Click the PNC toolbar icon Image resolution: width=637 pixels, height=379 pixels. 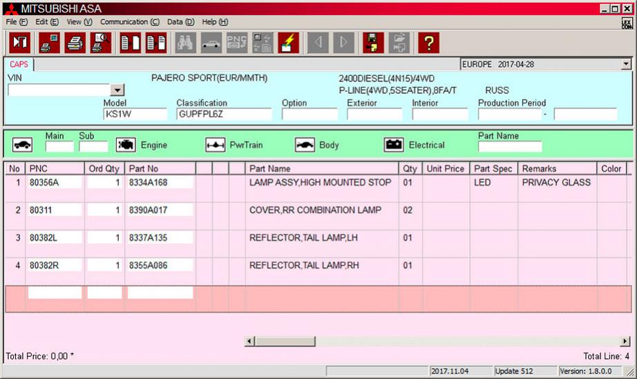(x=237, y=43)
